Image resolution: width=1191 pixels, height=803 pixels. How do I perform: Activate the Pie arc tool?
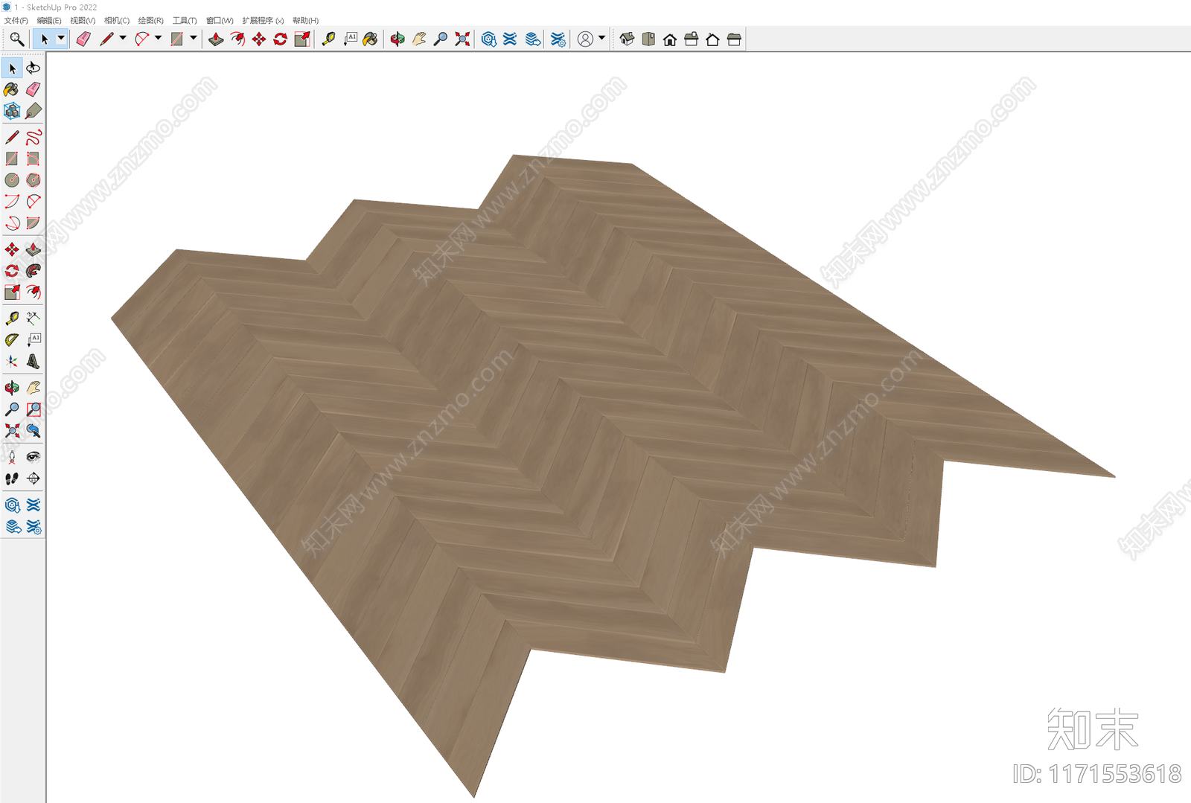tap(33, 223)
